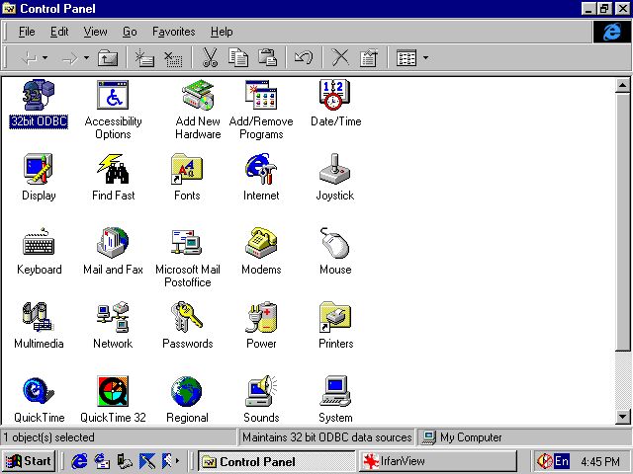The height and width of the screenshot is (474, 633).
Task: Open the Help menu
Action: point(222,32)
